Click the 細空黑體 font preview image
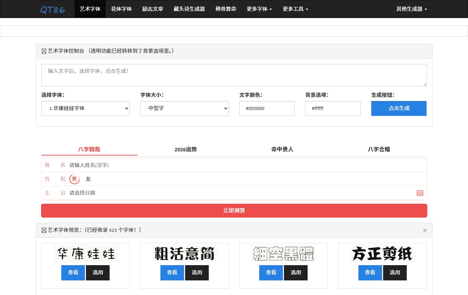 point(284,253)
